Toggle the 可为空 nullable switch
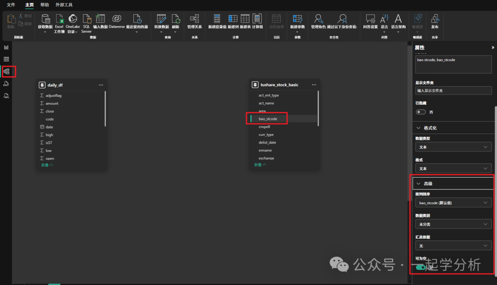The image size is (497, 285). click(421, 267)
